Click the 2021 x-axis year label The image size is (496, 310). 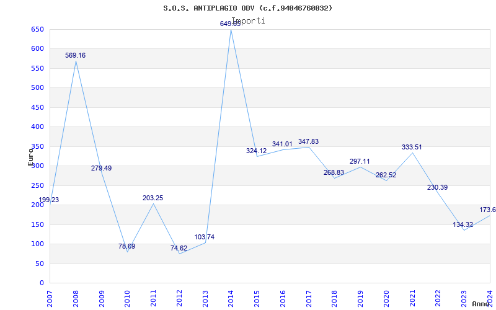[412, 299]
